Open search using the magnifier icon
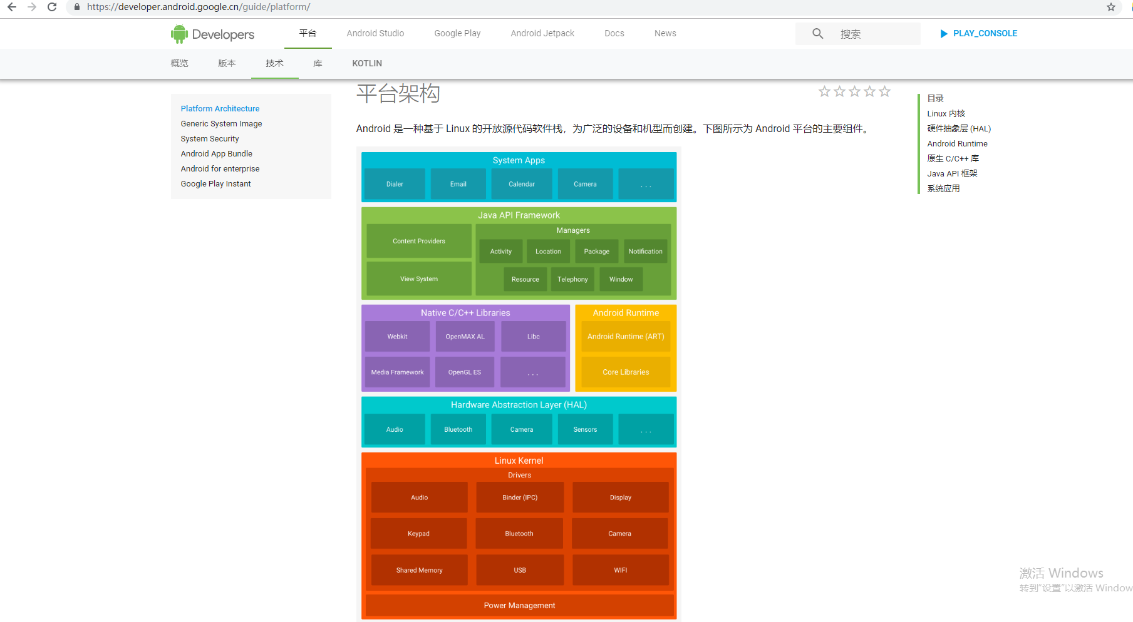This screenshot has width=1133, height=622. coord(817,33)
